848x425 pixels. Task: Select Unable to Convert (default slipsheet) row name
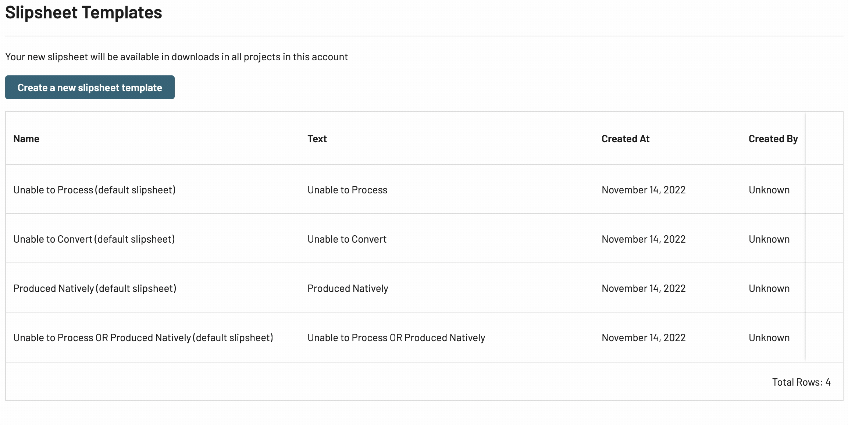pyautogui.click(x=94, y=239)
